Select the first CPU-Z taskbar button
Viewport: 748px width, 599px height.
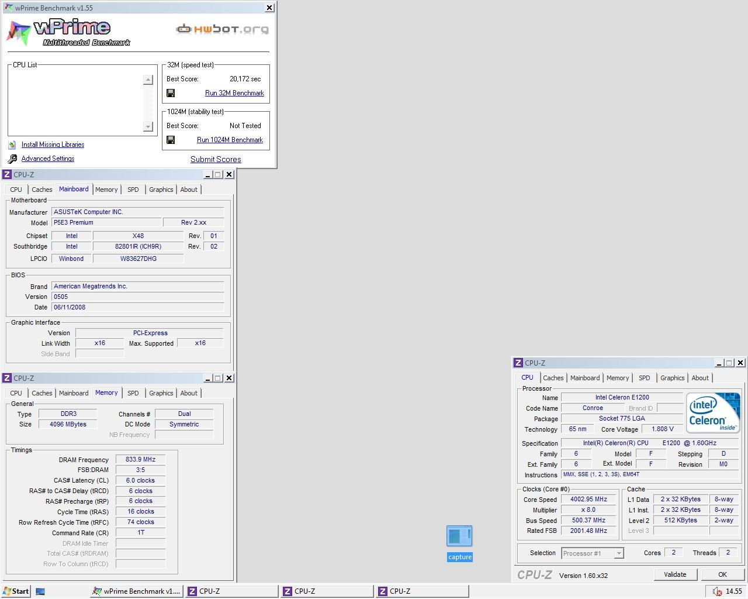pos(232,591)
